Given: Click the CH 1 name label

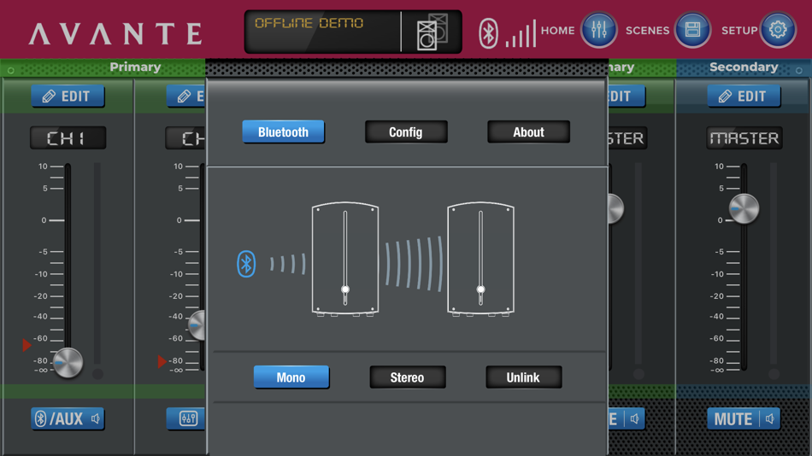Looking at the screenshot, I should pos(68,138).
